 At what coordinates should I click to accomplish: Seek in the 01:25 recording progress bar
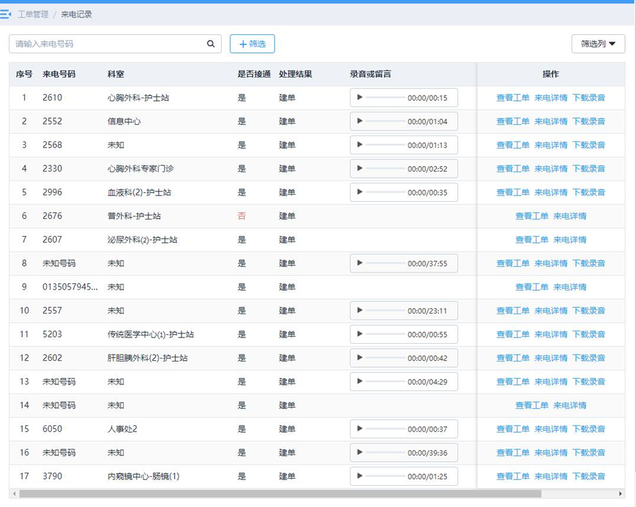click(x=385, y=476)
